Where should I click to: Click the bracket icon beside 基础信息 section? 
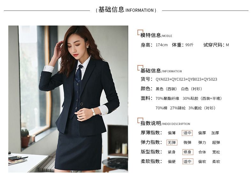pos(140,68)
